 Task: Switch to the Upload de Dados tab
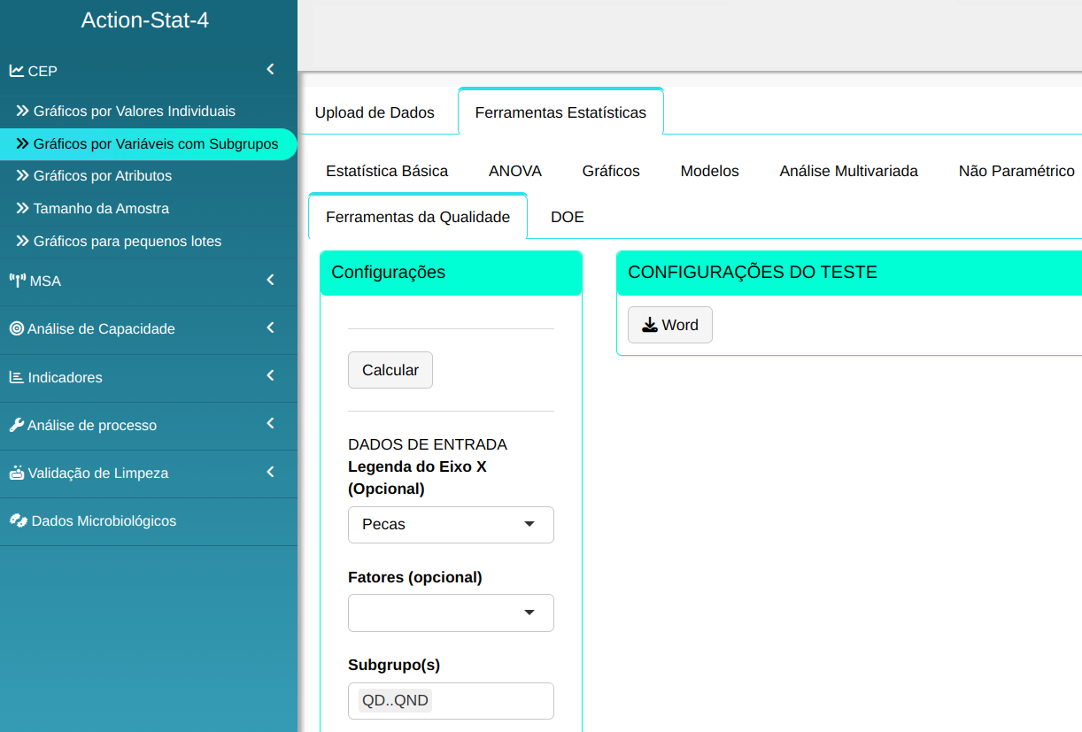tap(375, 112)
